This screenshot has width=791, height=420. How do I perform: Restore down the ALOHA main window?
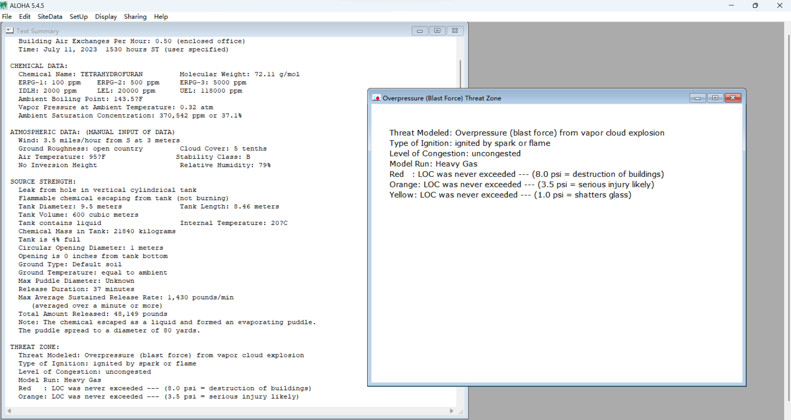(x=755, y=5)
